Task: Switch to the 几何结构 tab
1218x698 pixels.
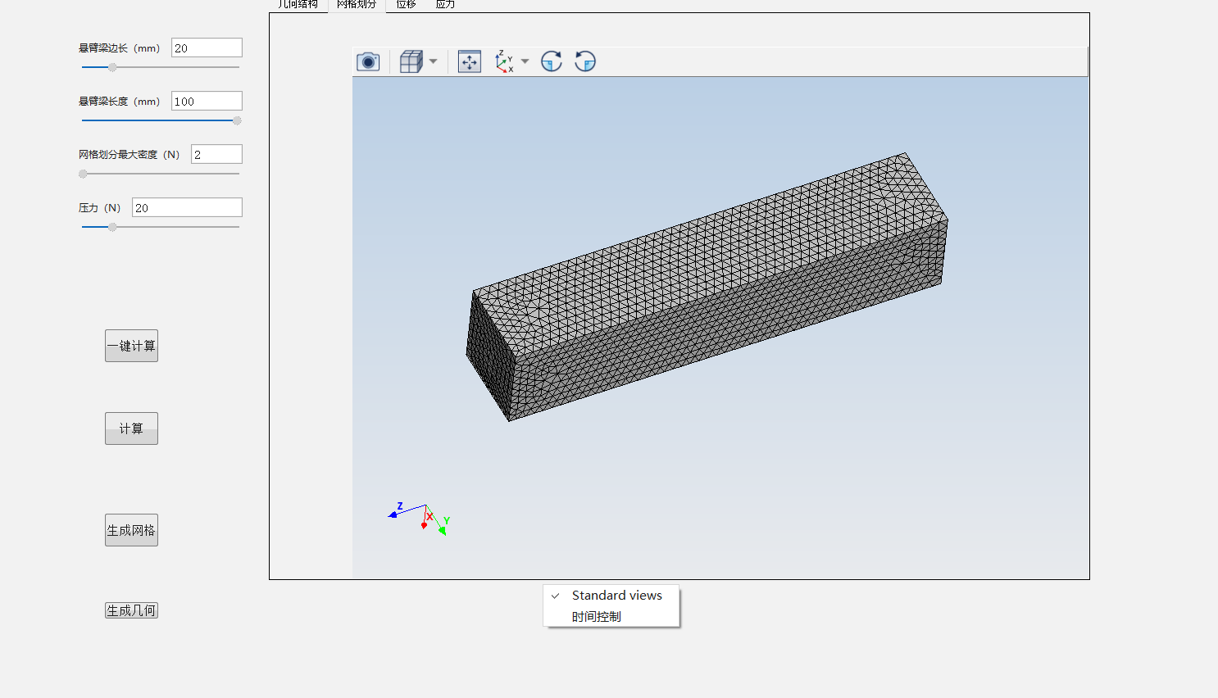Action: click(x=298, y=5)
